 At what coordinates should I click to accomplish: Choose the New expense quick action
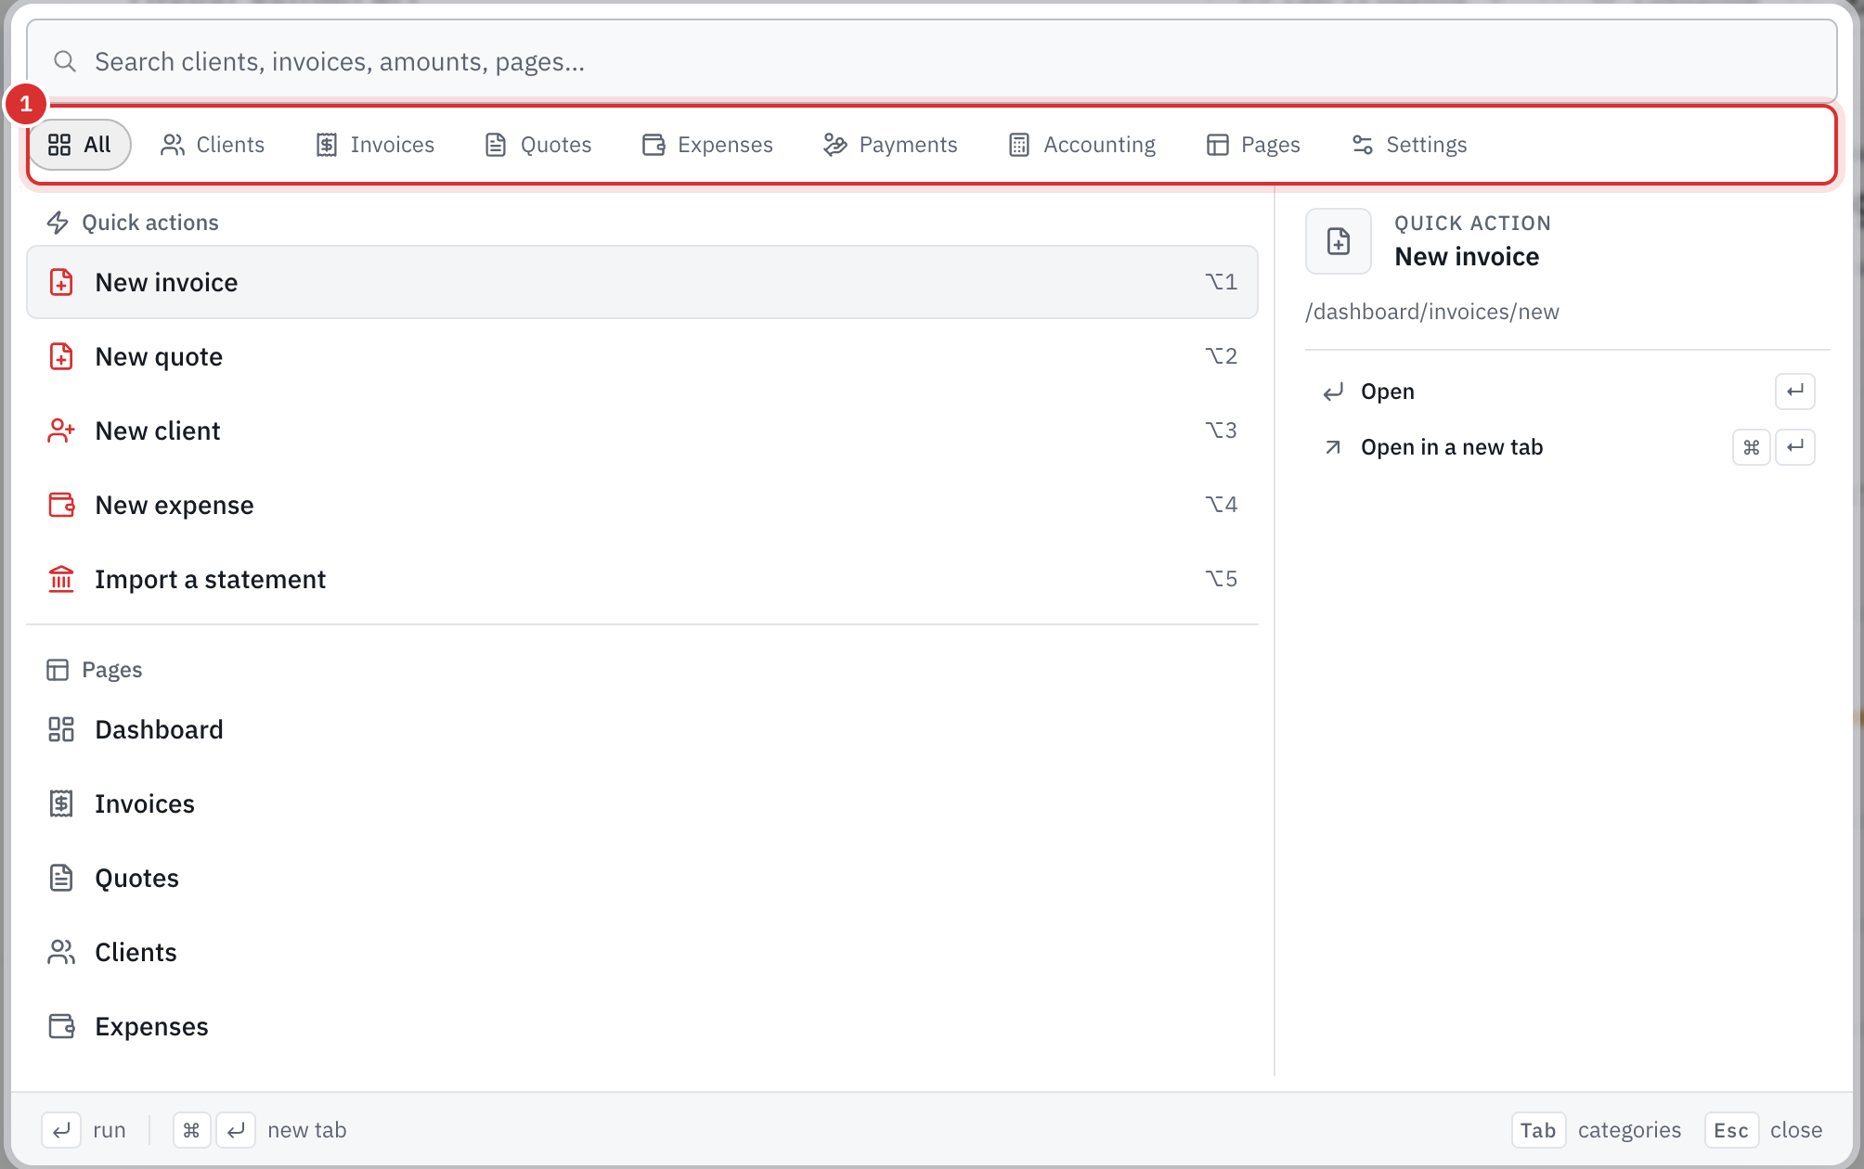642,505
